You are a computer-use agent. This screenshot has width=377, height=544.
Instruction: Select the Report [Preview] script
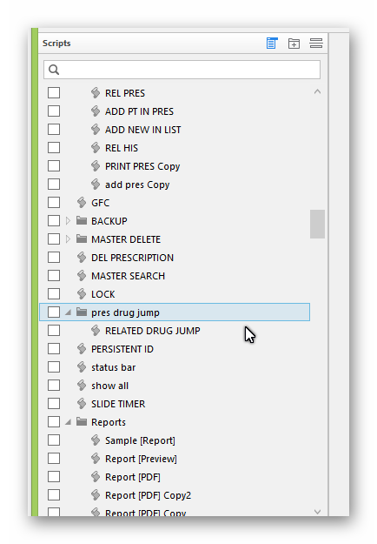[141, 459]
